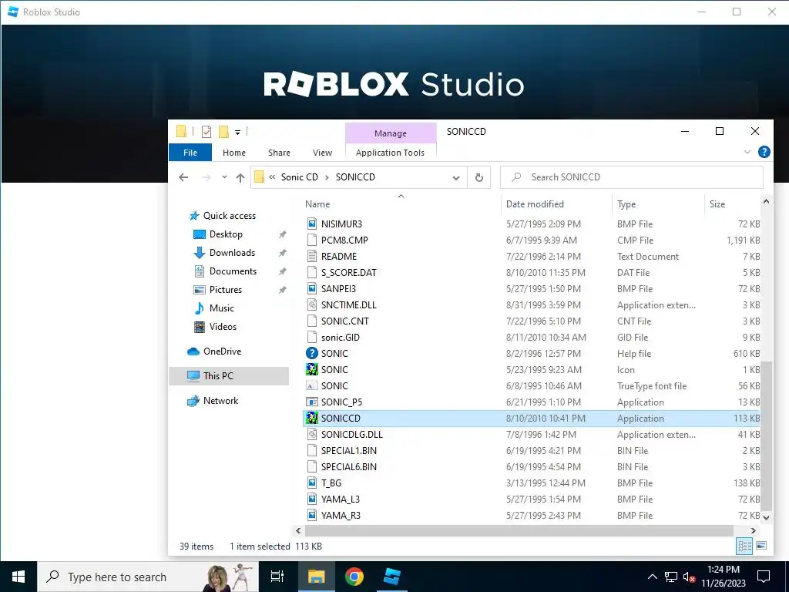
Task: Open Pictures in the navigation pane
Action: tap(226, 290)
